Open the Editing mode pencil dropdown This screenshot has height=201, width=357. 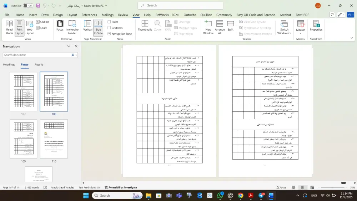341,15
